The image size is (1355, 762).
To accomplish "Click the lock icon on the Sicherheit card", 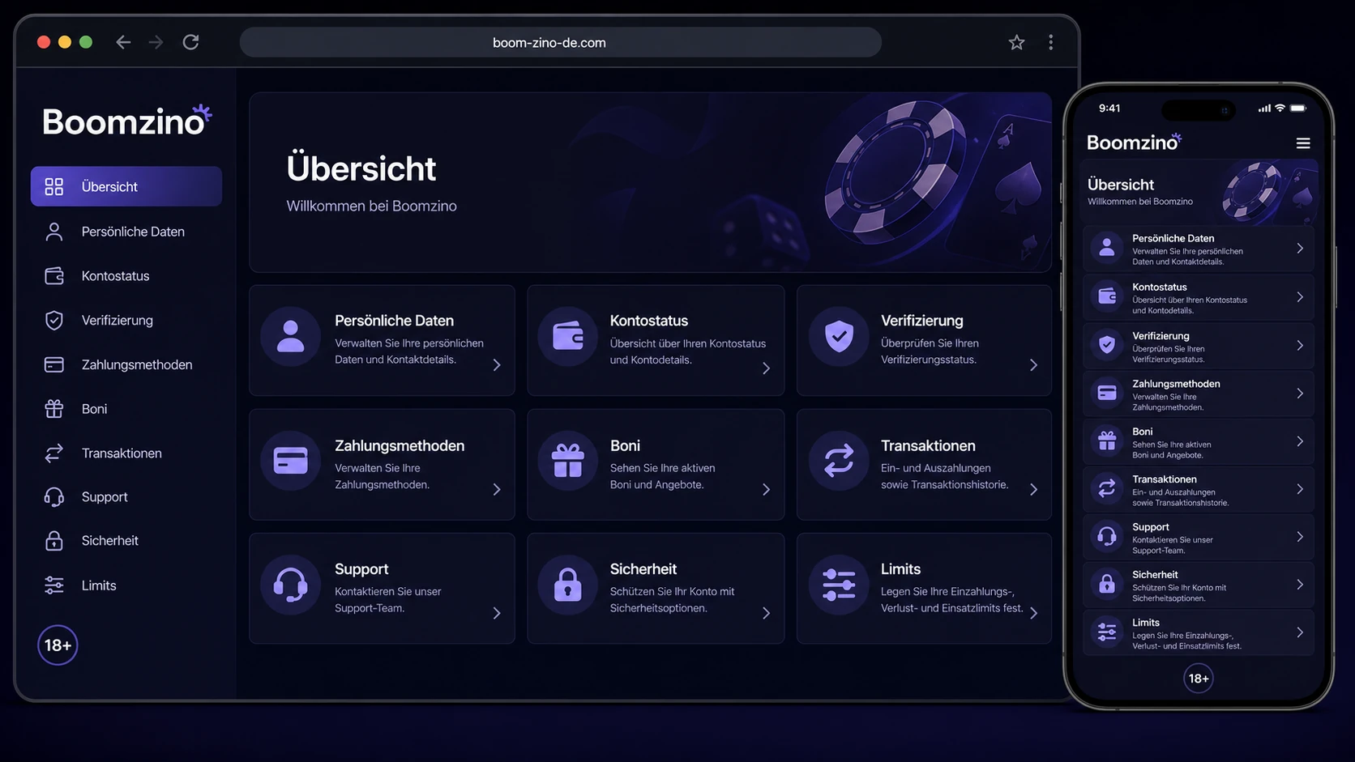I will pos(568,585).
